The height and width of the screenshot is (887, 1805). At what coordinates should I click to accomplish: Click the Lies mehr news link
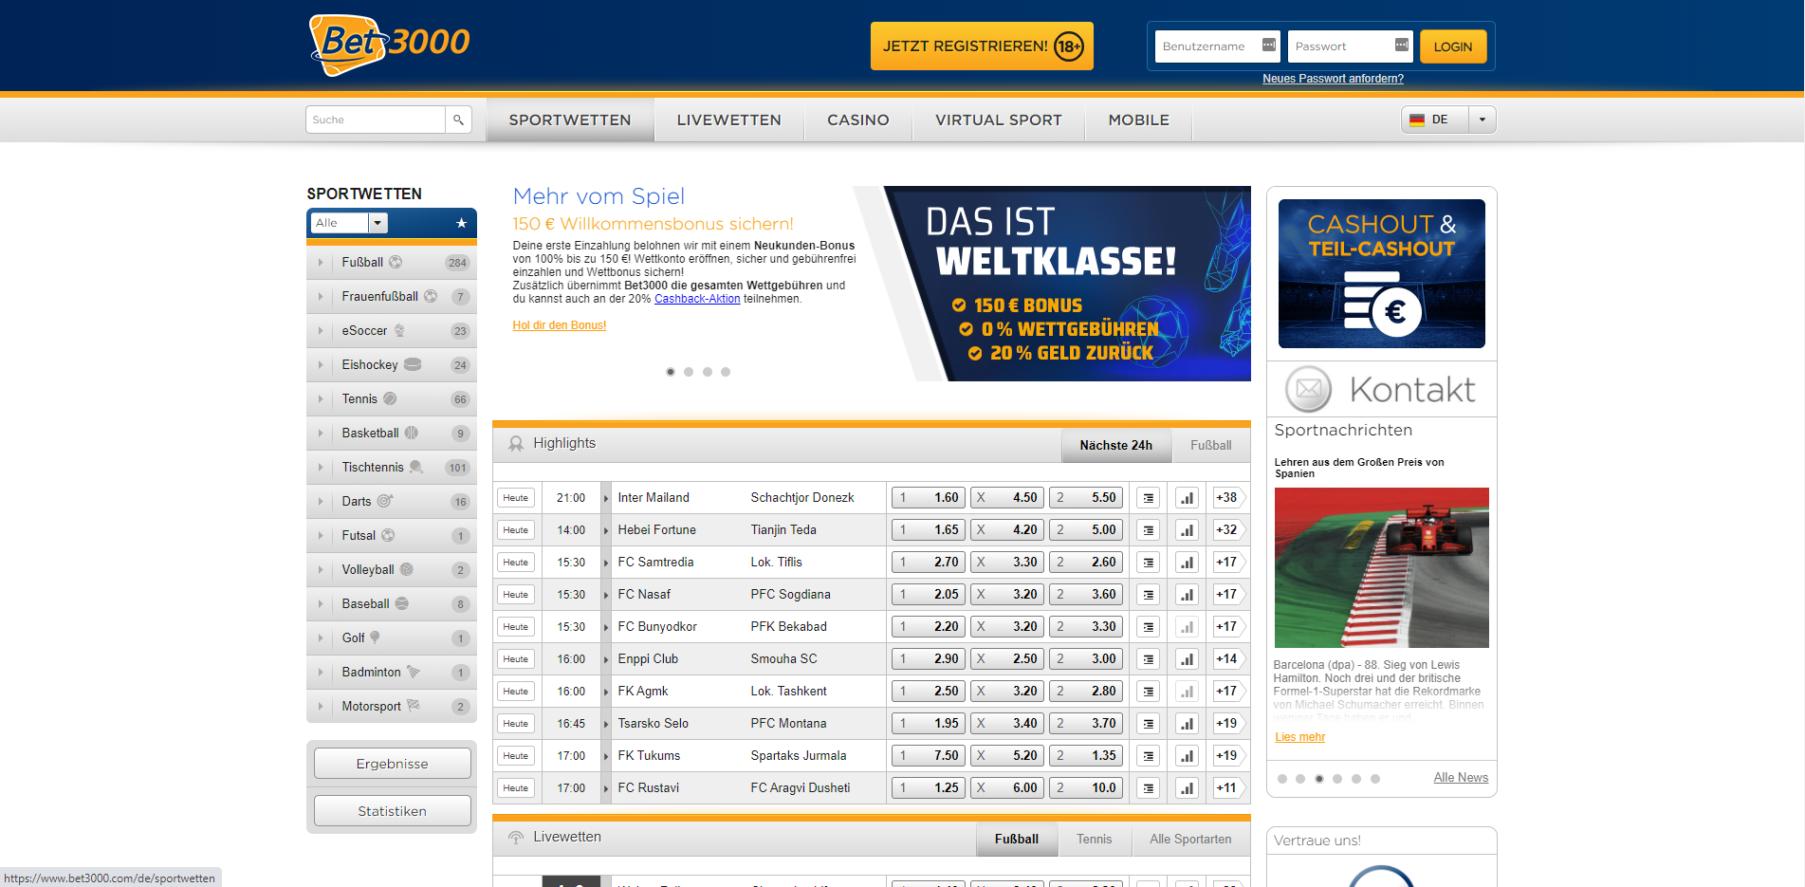[x=1300, y=737]
